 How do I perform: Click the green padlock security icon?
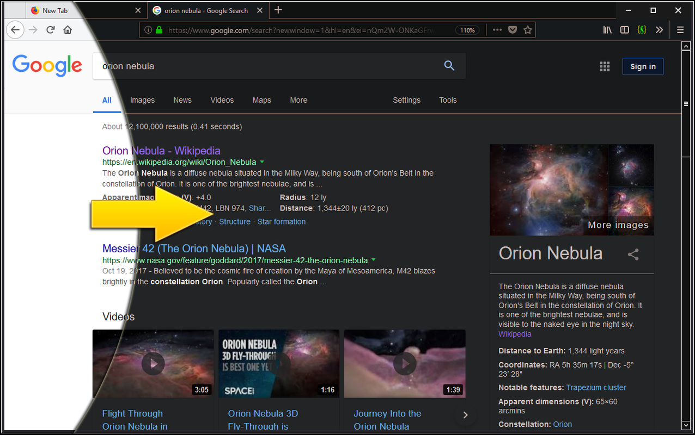tap(159, 30)
